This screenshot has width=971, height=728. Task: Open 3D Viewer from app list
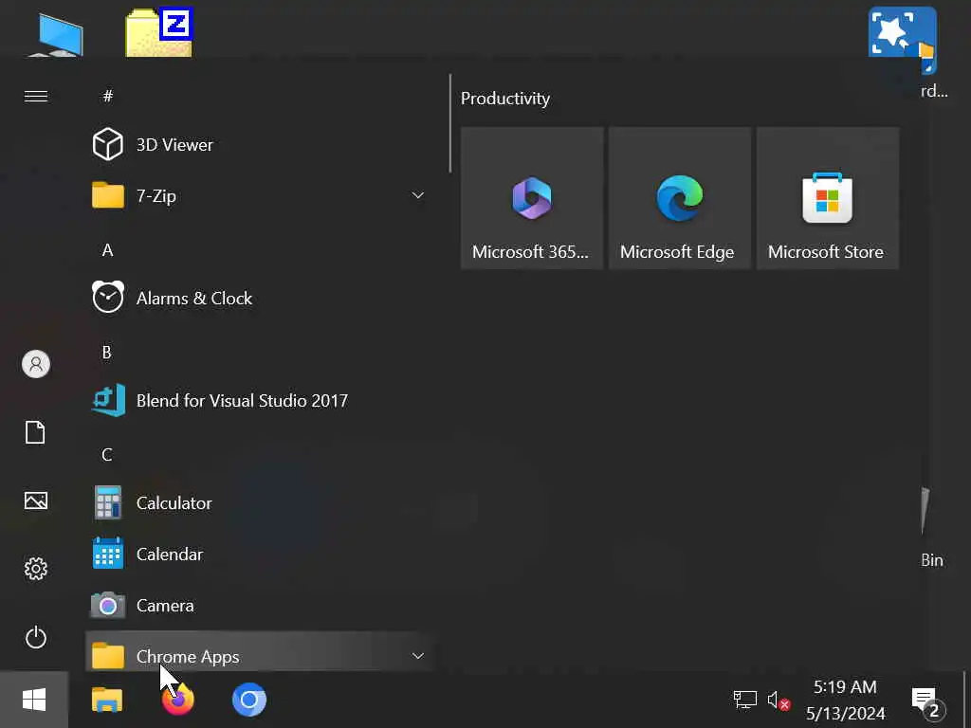point(259,144)
